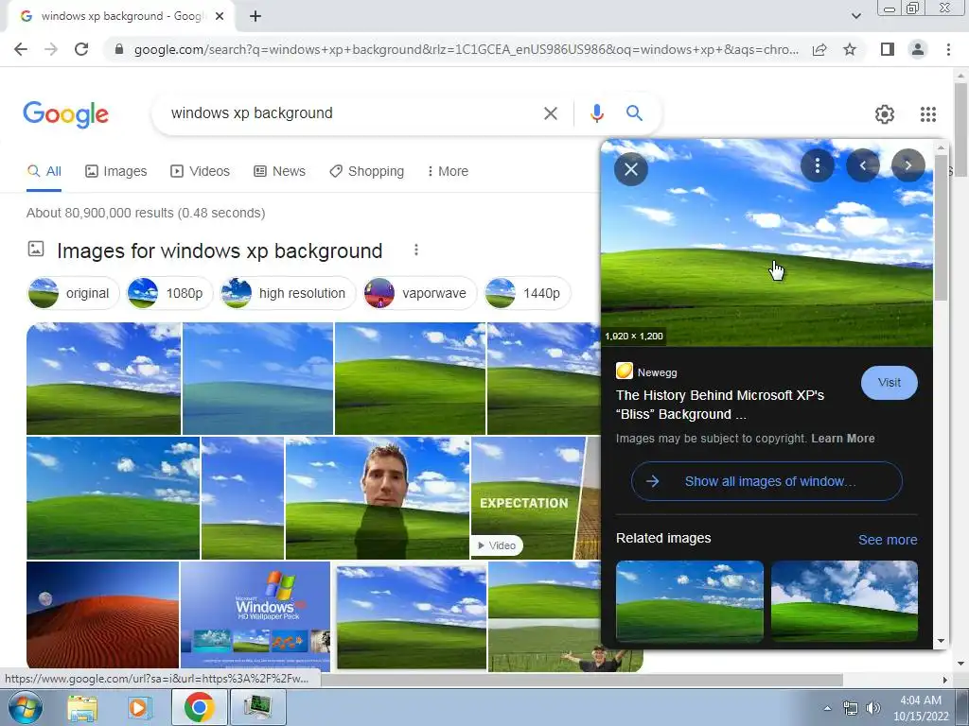Click Show all images of window button
Image resolution: width=969 pixels, height=726 pixels.
click(x=766, y=481)
